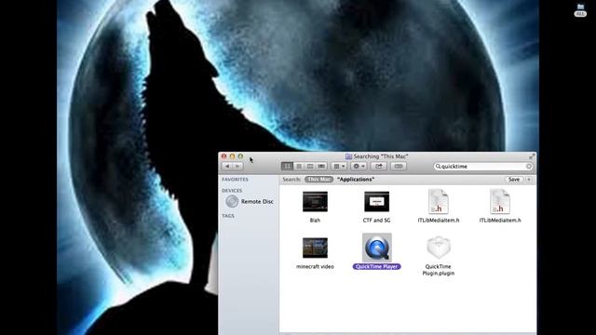Click the TAGS sidebar heading
This screenshot has height=335, width=596.
(x=228, y=216)
